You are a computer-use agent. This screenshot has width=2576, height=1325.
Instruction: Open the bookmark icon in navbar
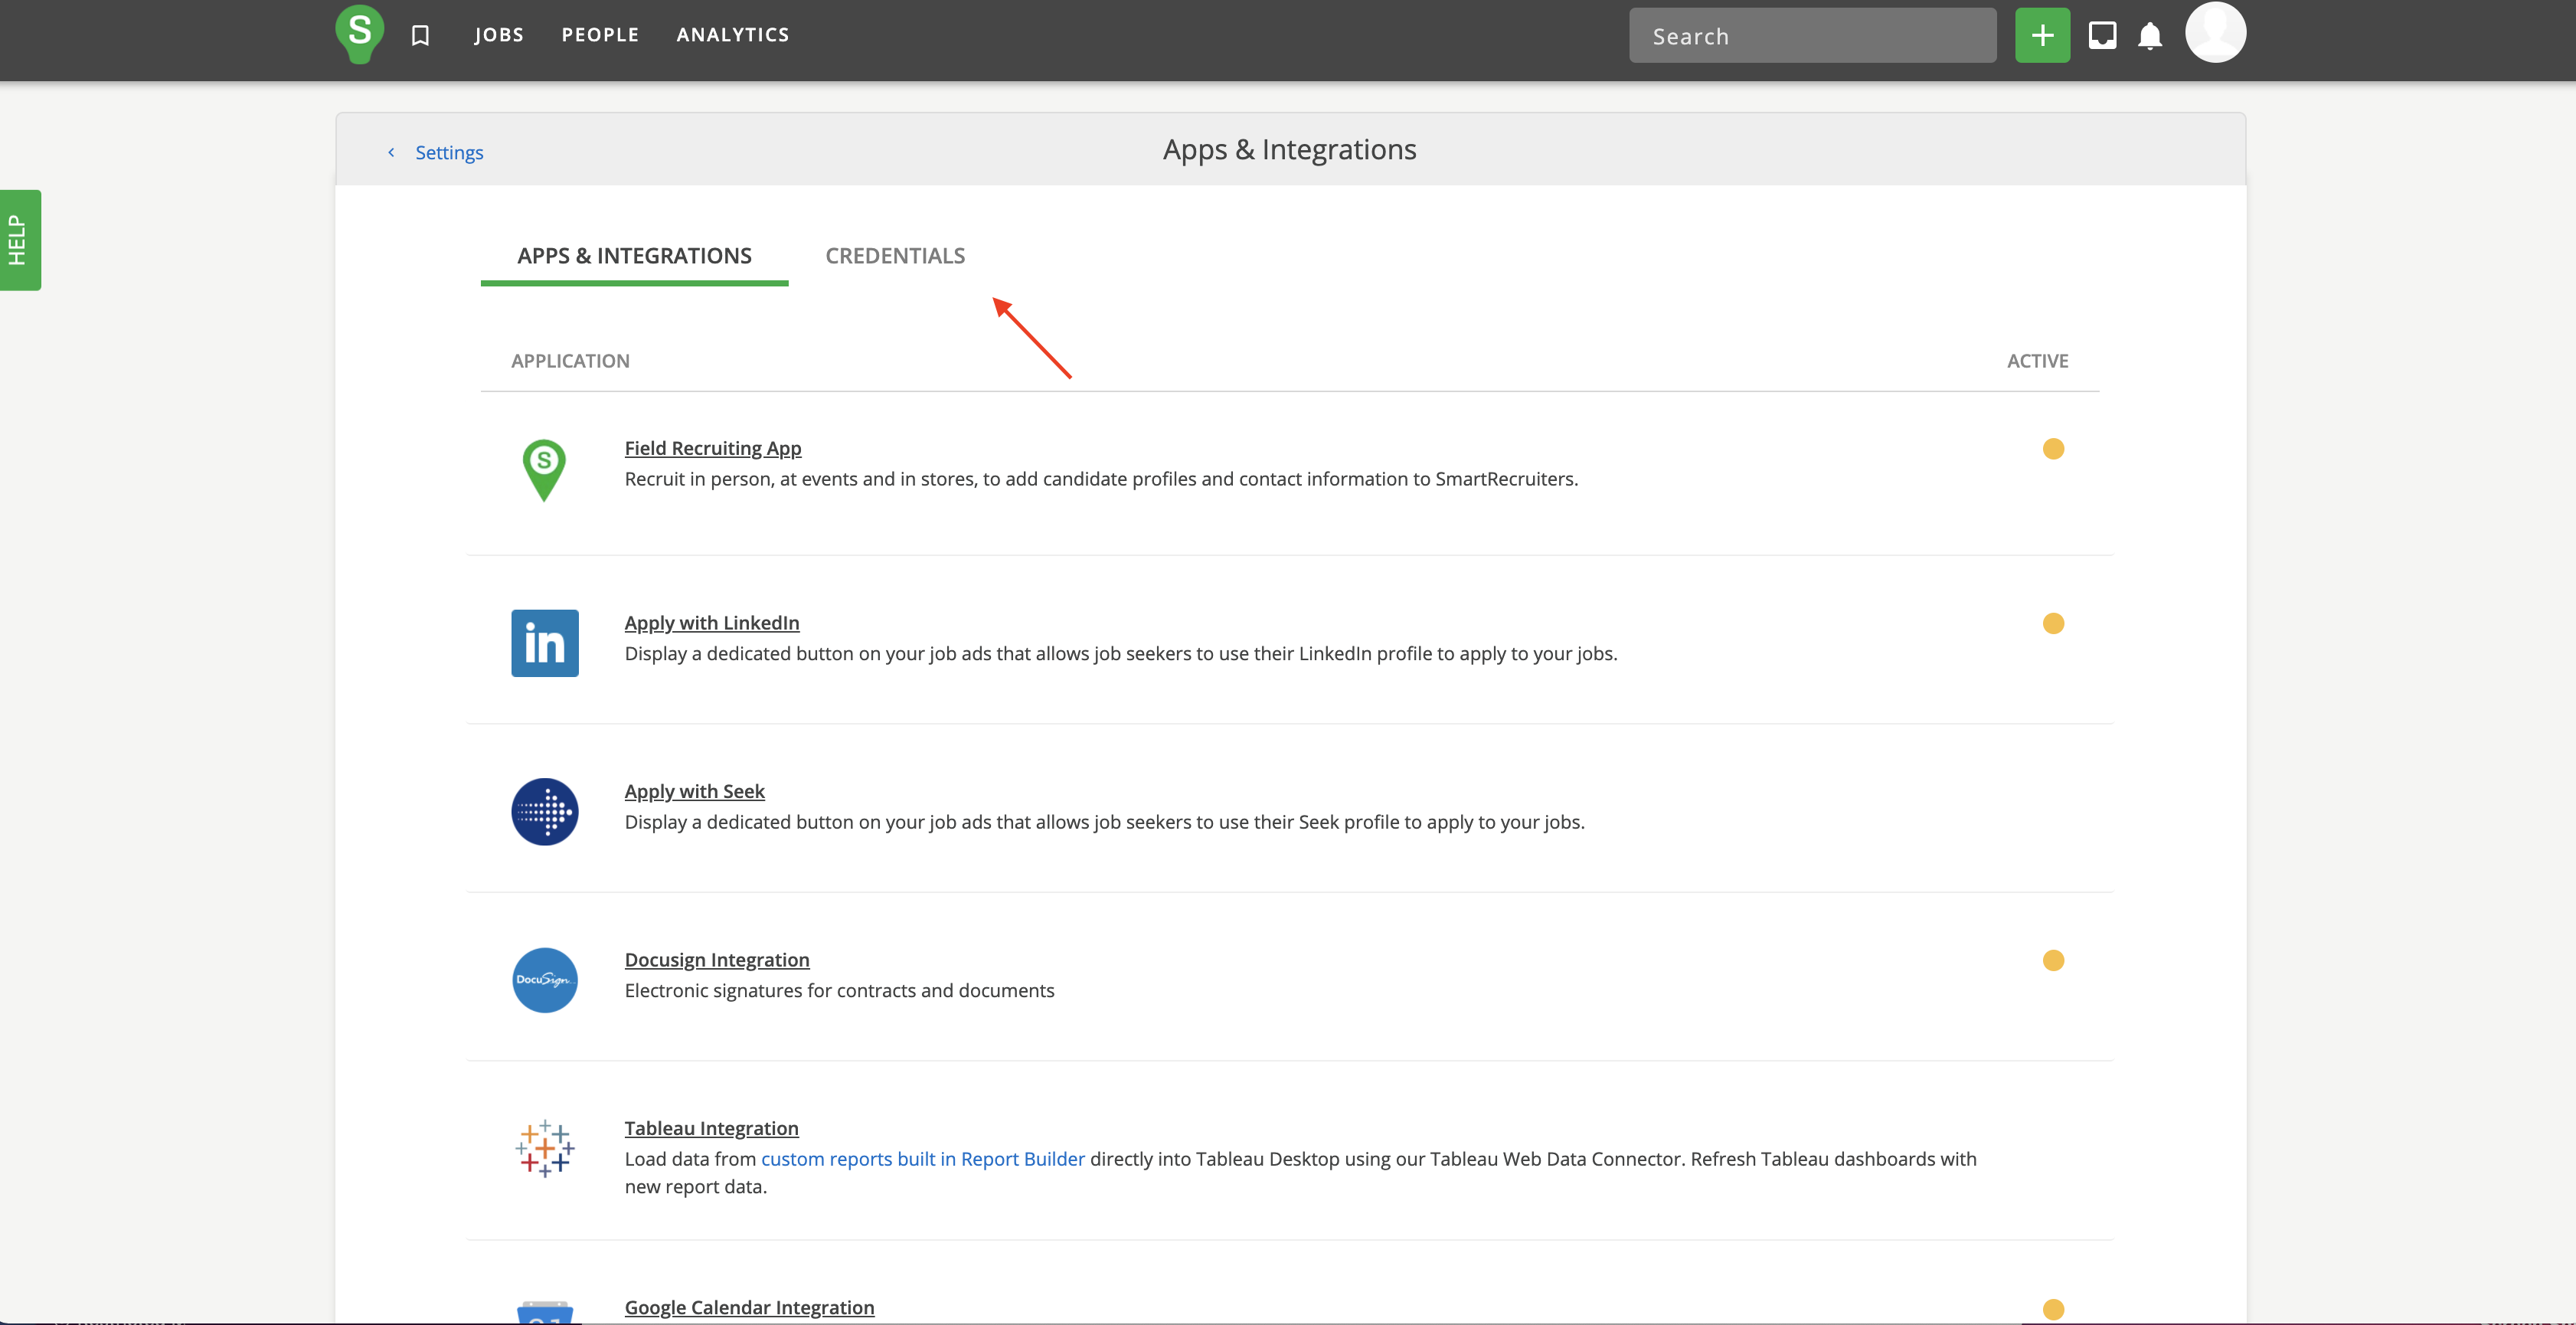[x=420, y=36]
